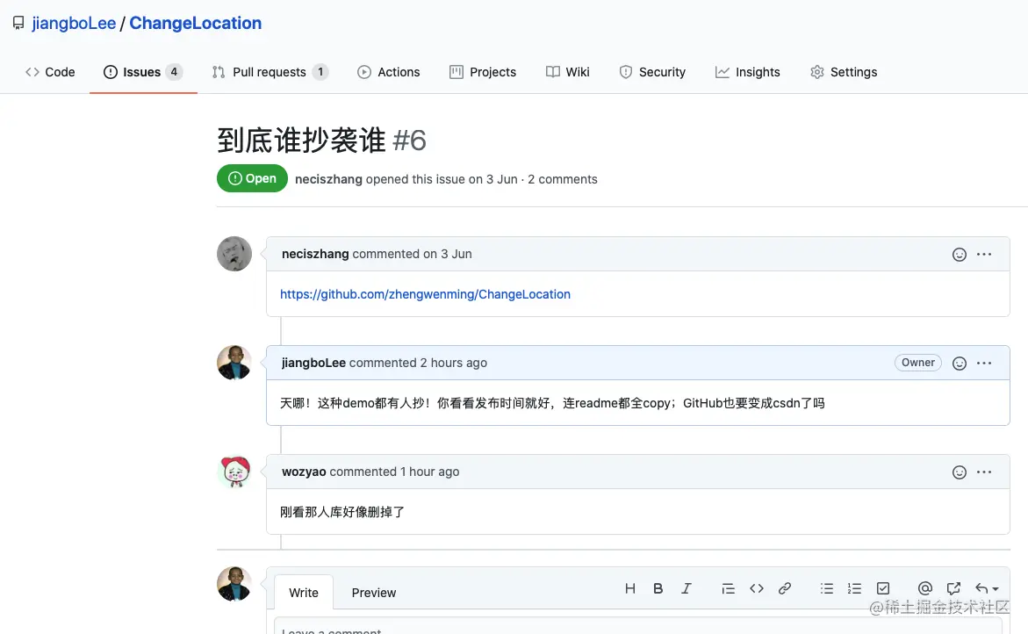Open the repository Settings tab
The width and height of the screenshot is (1028, 634).
[x=844, y=72]
